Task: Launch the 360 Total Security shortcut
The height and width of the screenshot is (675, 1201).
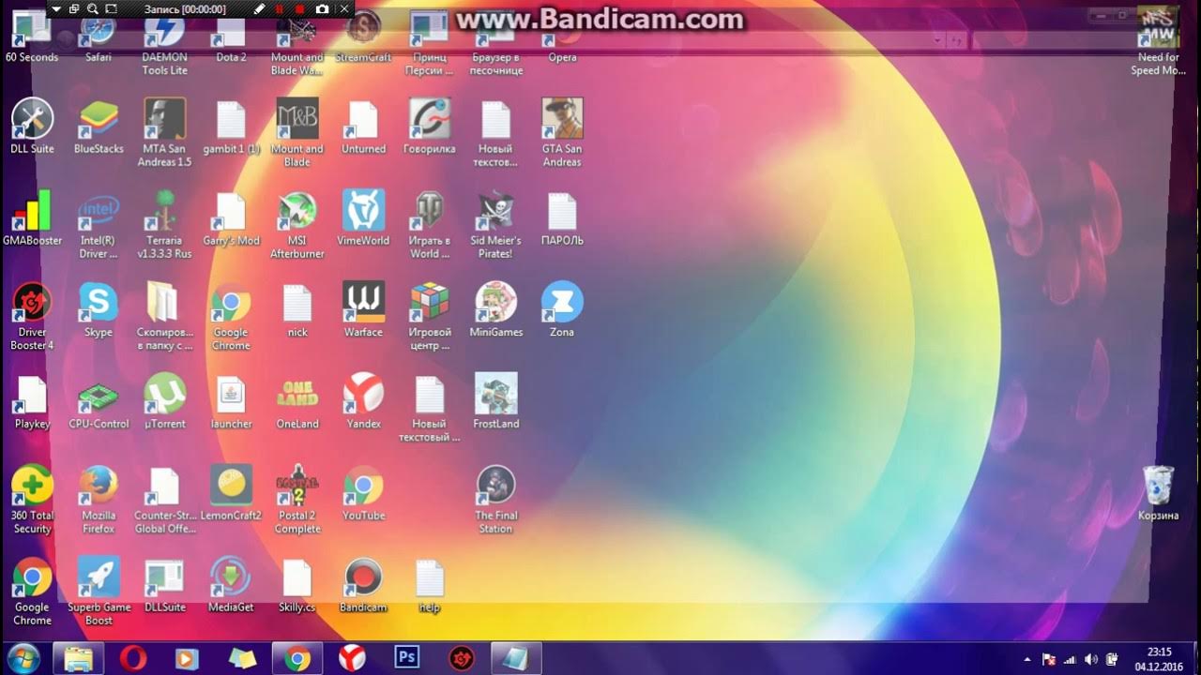Action: 32,500
